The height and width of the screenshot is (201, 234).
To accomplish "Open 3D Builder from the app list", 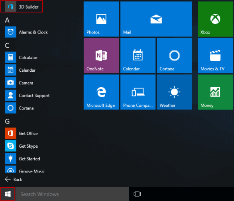I will 21,7.
